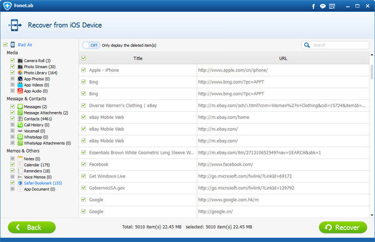Click the Call History icon
The image size is (375, 242).
click(20, 124)
